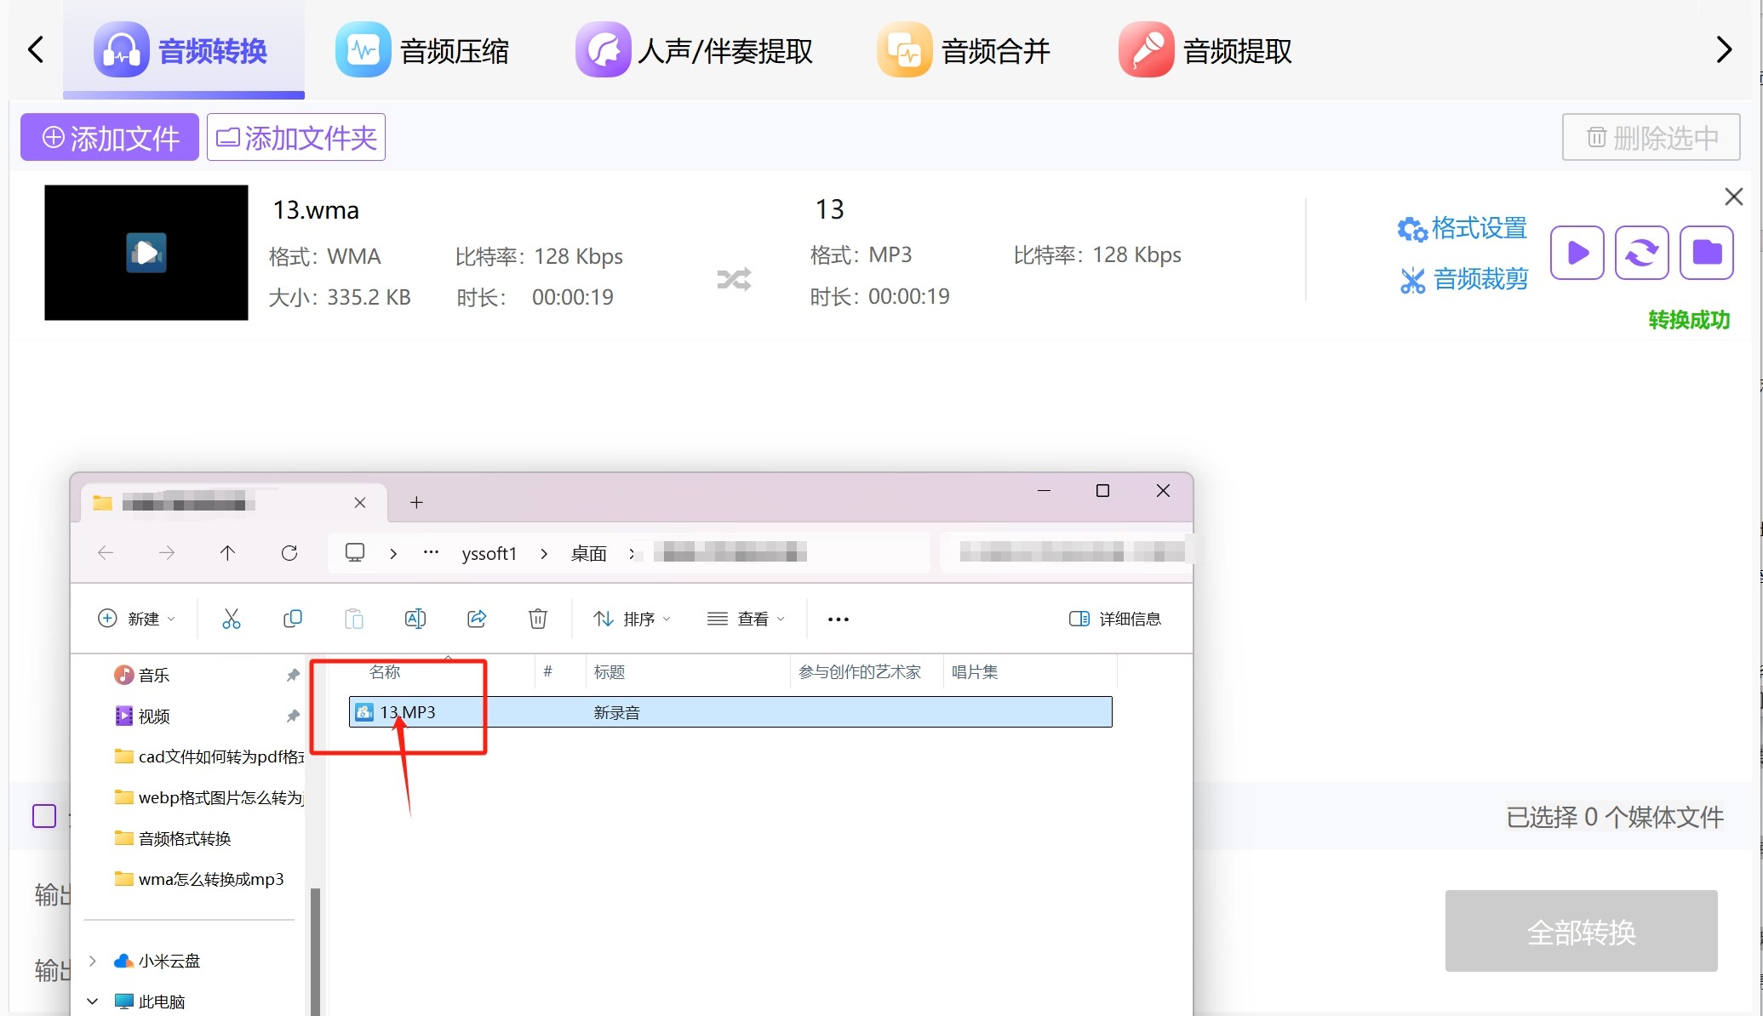Open the 查看 view dropdown
This screenshot has width=1763, height=1016.
point(746,619)
